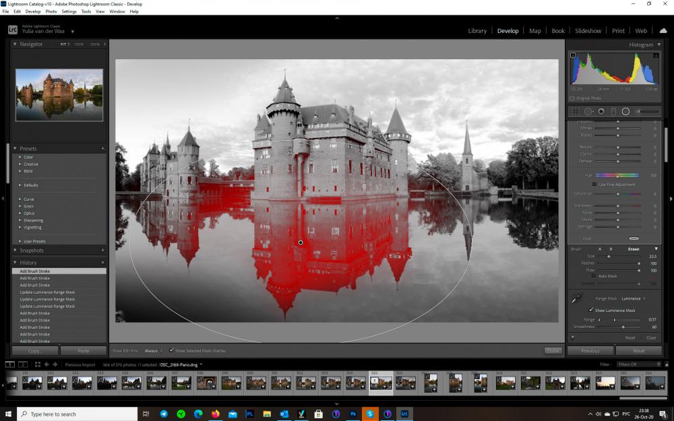Select the Erase brush option
This screenshot has height=421, width=674.
click(x=634, y=249)
